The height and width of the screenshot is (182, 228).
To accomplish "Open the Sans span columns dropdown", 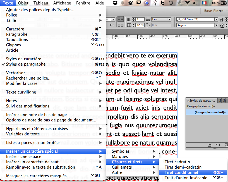I will pyautogui.click(x=169, y=19).
